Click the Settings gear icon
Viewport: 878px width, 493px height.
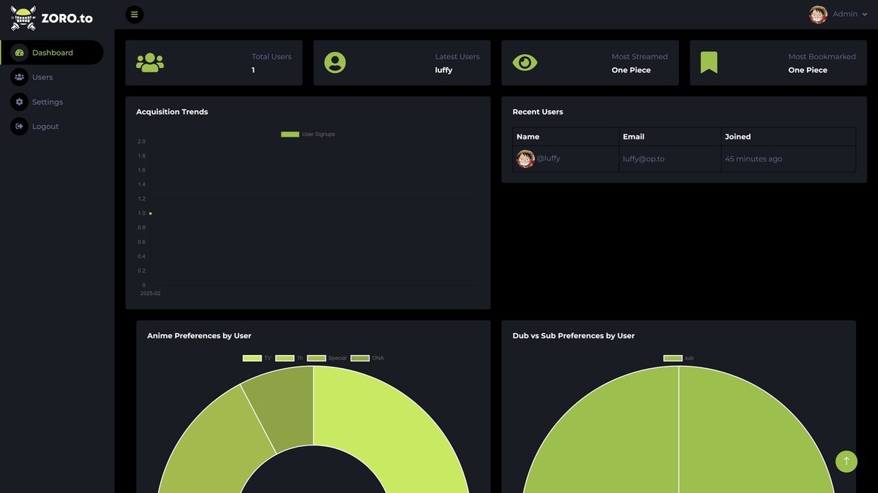tap(19, 102)
